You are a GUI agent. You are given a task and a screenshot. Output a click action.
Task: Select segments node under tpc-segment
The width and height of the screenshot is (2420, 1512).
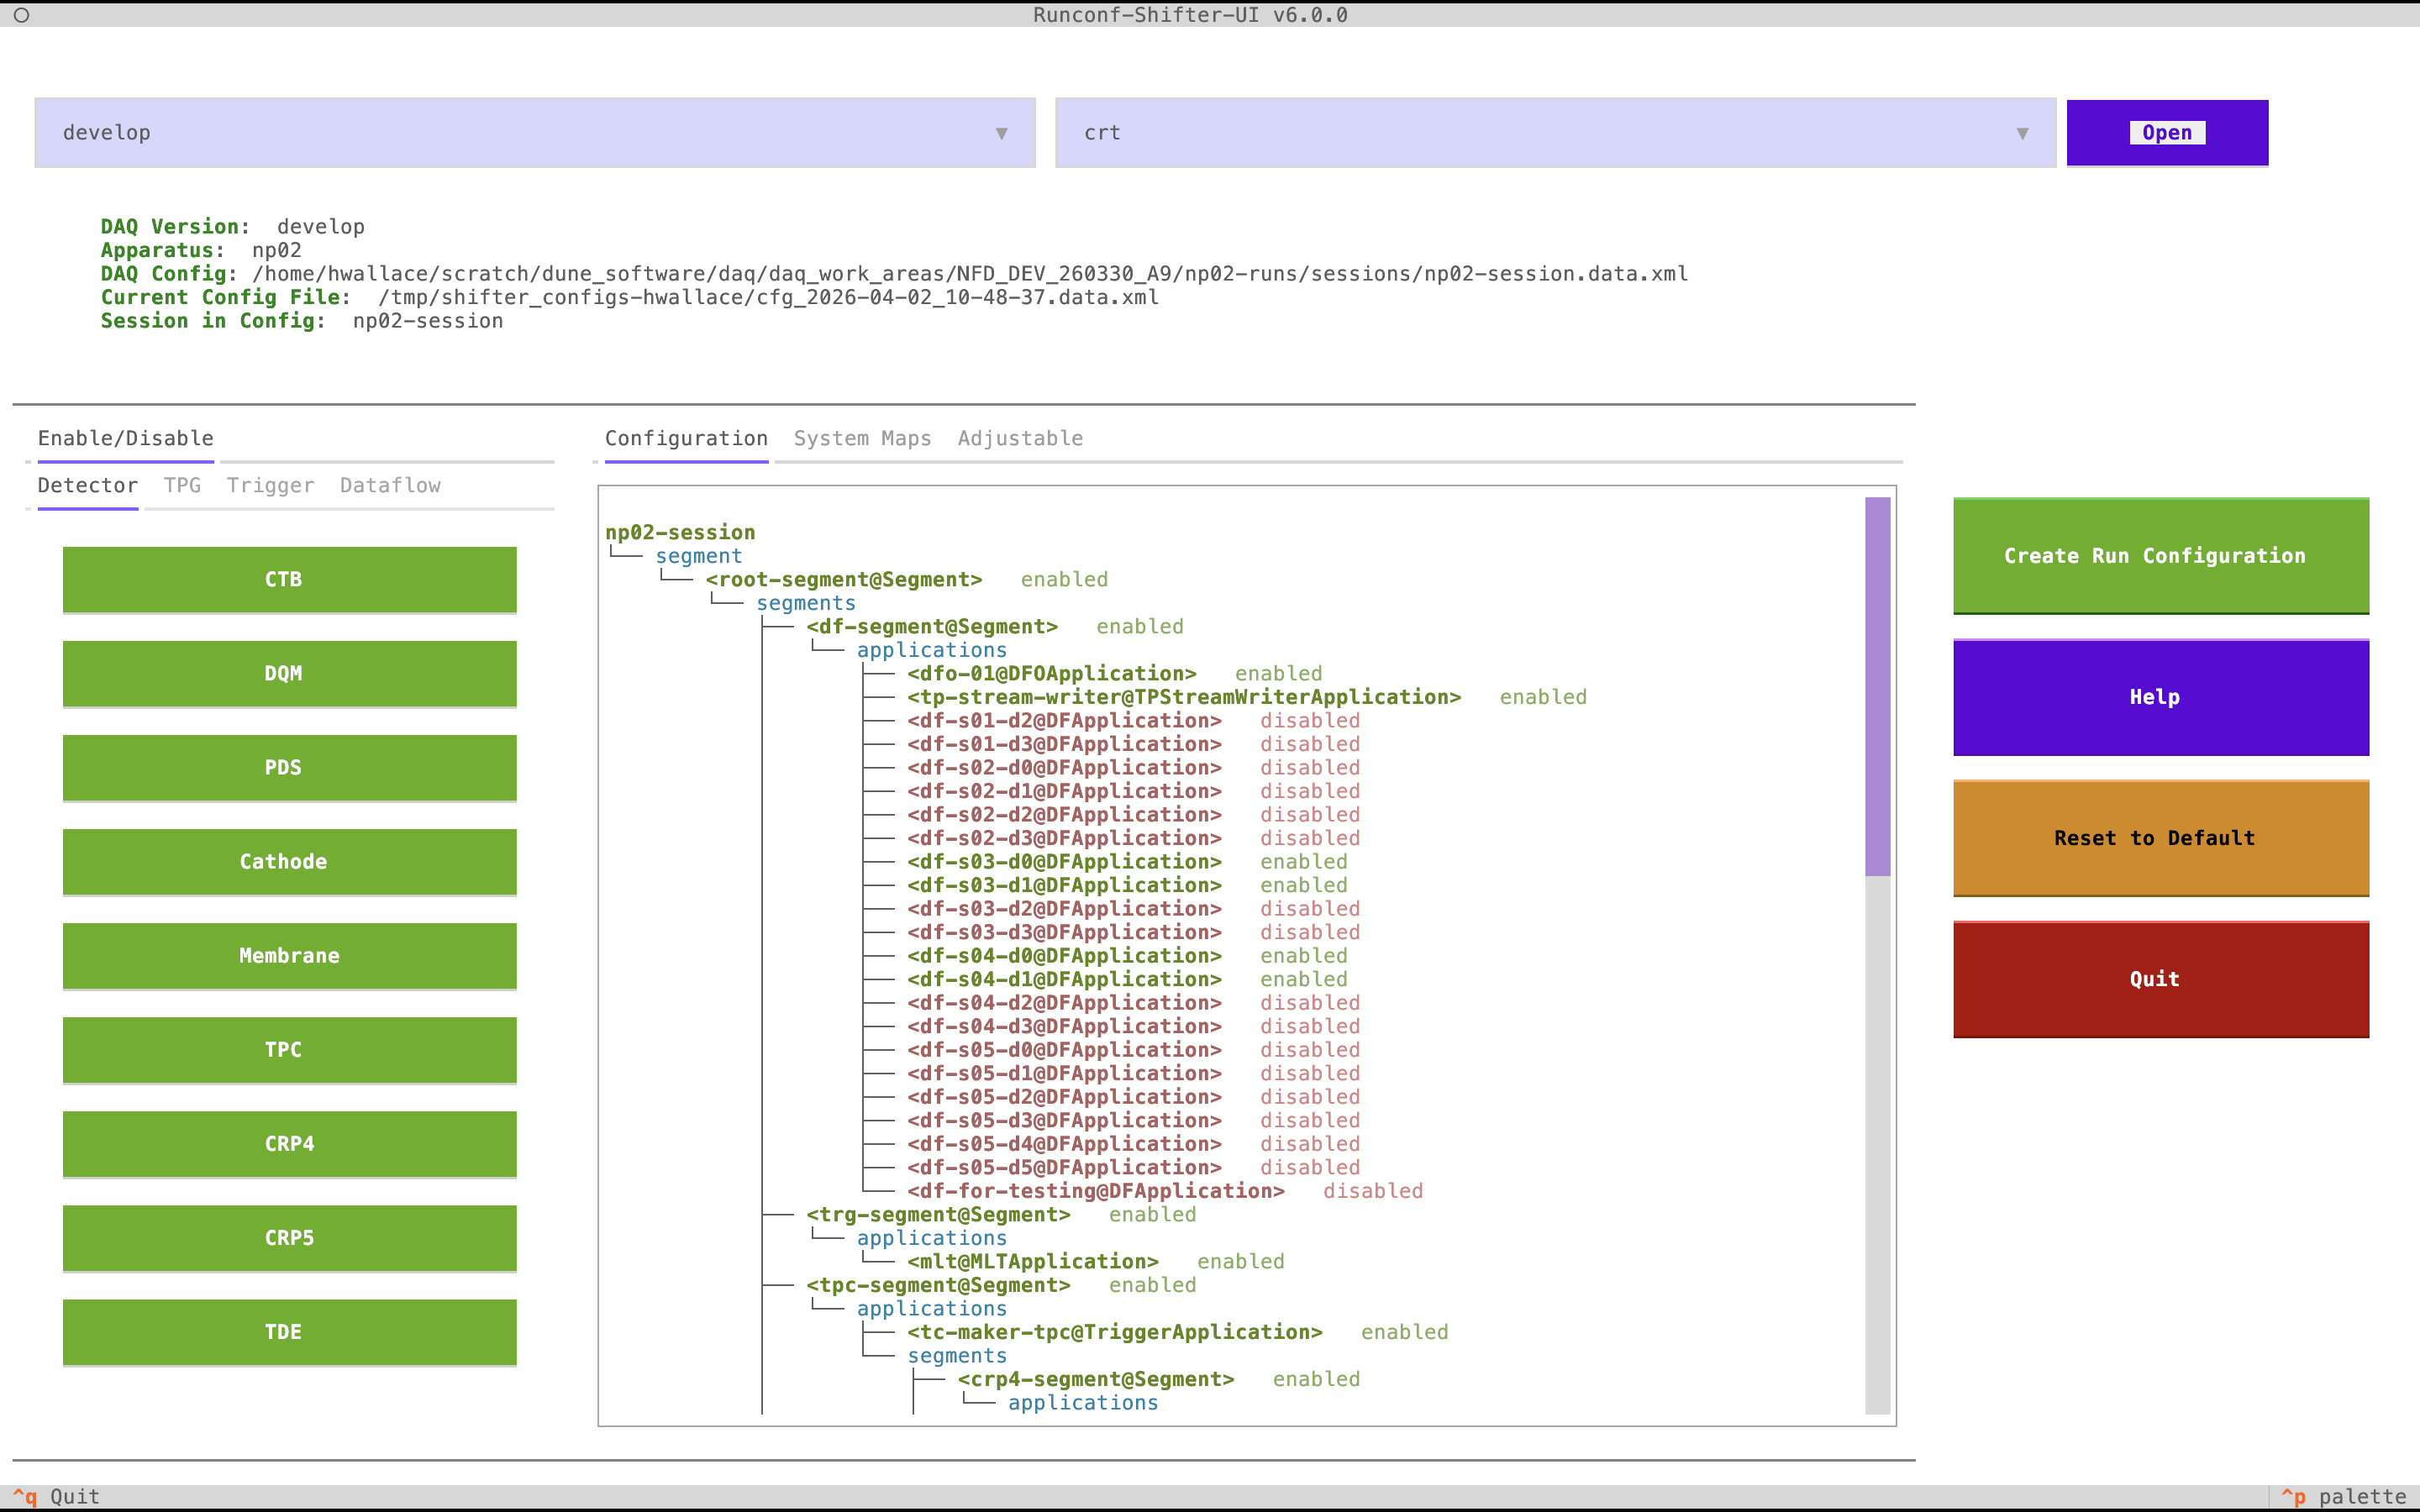point(957,1356)
